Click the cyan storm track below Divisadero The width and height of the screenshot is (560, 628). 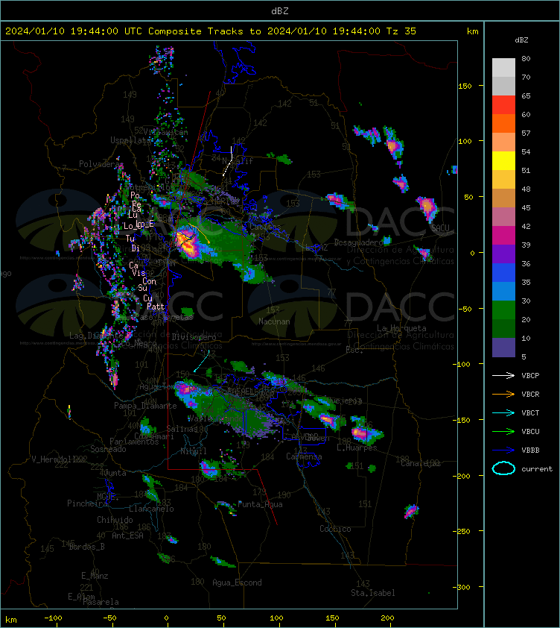pos(202,361)
